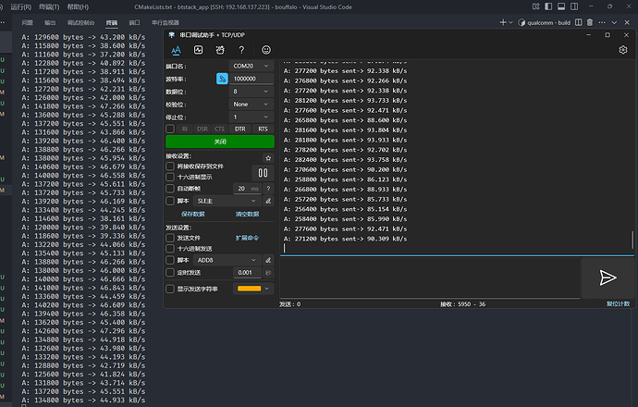Open launch profile chevron beside new terminal plus
Screen dimensions: 638x407
[510, 22]
